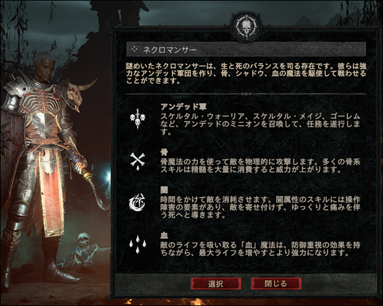Click the 血 section heading

coord(164,235)
